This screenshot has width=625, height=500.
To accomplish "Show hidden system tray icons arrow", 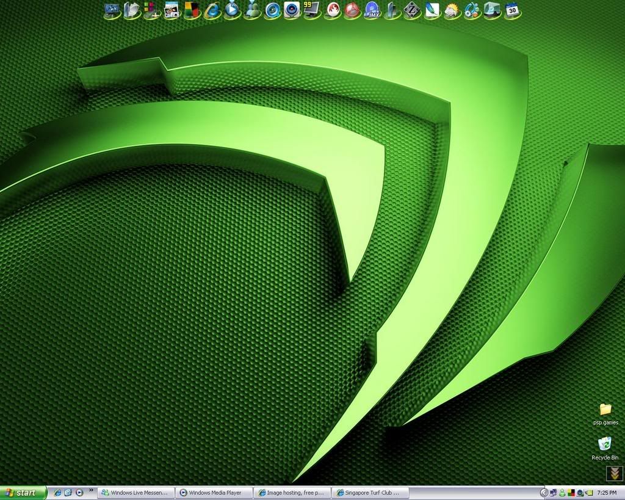I will [544, 493].
